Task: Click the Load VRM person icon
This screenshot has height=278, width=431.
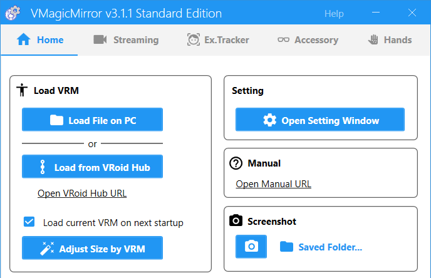Action: click(22, 90)
